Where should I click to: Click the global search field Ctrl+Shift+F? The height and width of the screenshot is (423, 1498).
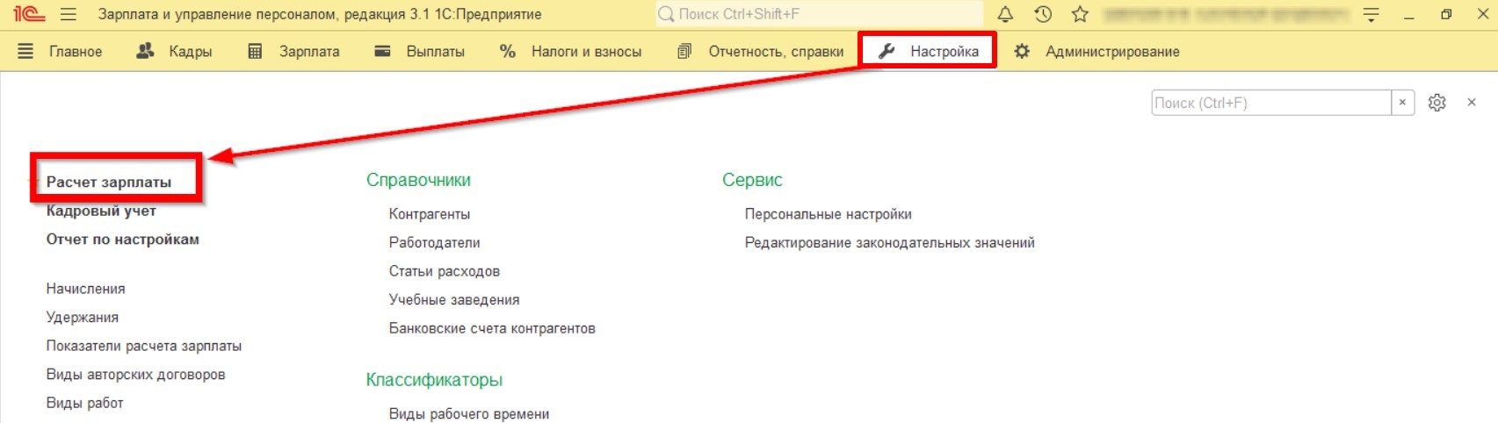pyautogui.click(x=819, y=14)
